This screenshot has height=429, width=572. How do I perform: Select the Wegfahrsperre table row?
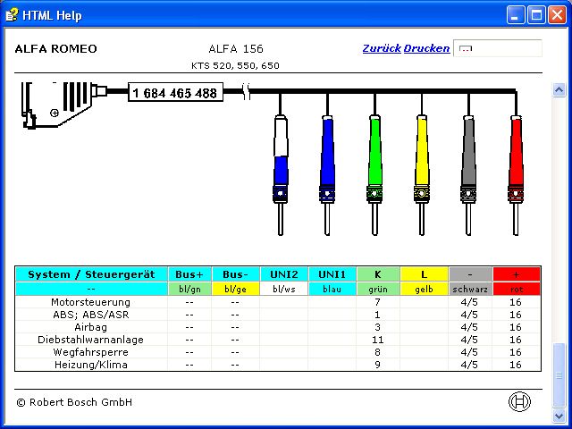(x=91, y=352)
